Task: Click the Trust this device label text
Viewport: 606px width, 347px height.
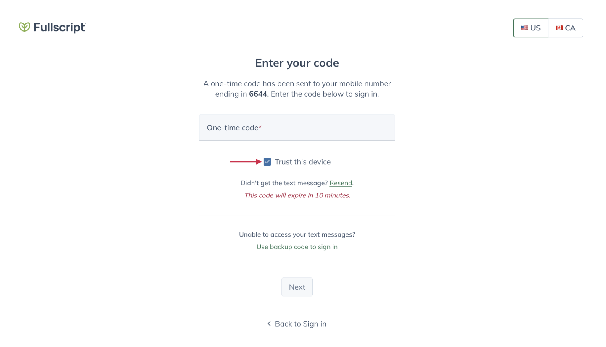Action: click(302, 162)
